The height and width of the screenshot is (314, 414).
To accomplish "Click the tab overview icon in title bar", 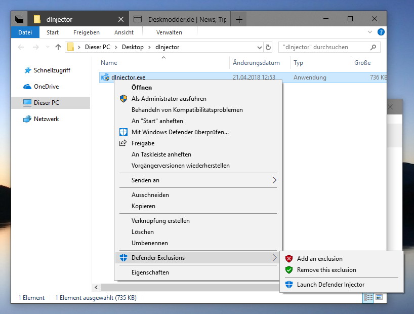I will 19,19.
